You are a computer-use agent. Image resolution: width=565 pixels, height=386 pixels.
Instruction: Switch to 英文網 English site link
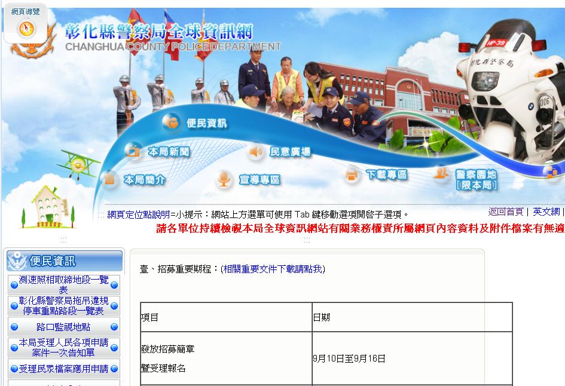546,212
